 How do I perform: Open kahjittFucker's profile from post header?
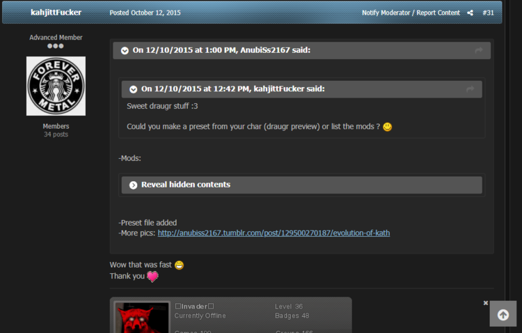coord(56,13)
